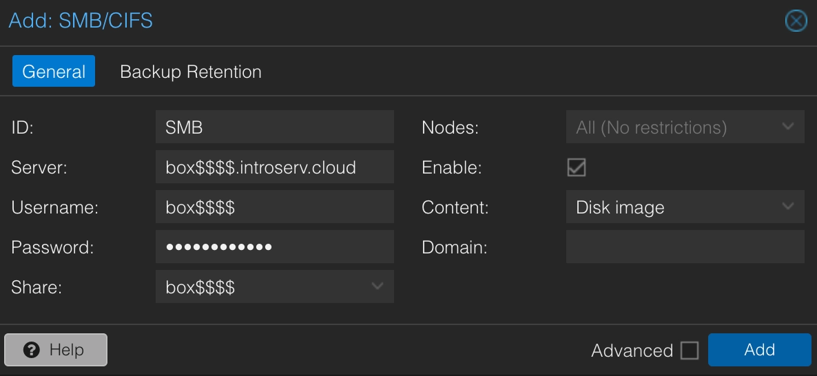The image size is (817, 376).
Task: Click the question mark icon on Help
Action: tap(31, 351)
